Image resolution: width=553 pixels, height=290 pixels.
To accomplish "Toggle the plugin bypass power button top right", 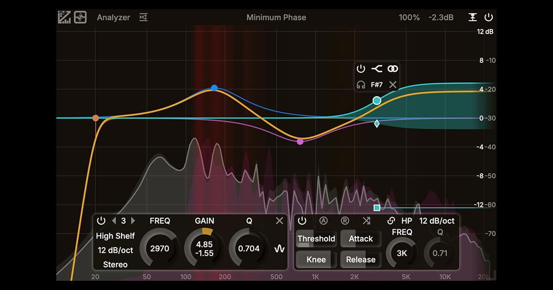I will pyautogui.click(x=488, y=17).
